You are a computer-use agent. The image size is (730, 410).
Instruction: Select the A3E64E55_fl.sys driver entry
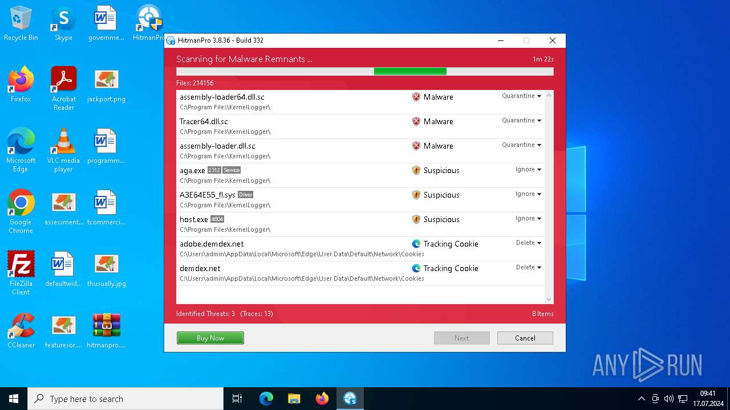[360, 200]
